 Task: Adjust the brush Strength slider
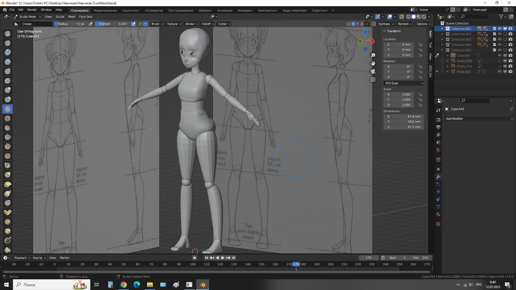pos(113,24)
